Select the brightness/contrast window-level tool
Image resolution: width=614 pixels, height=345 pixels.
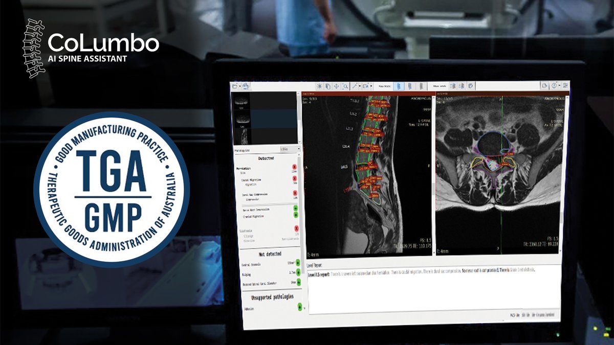(x=320, y=86)
